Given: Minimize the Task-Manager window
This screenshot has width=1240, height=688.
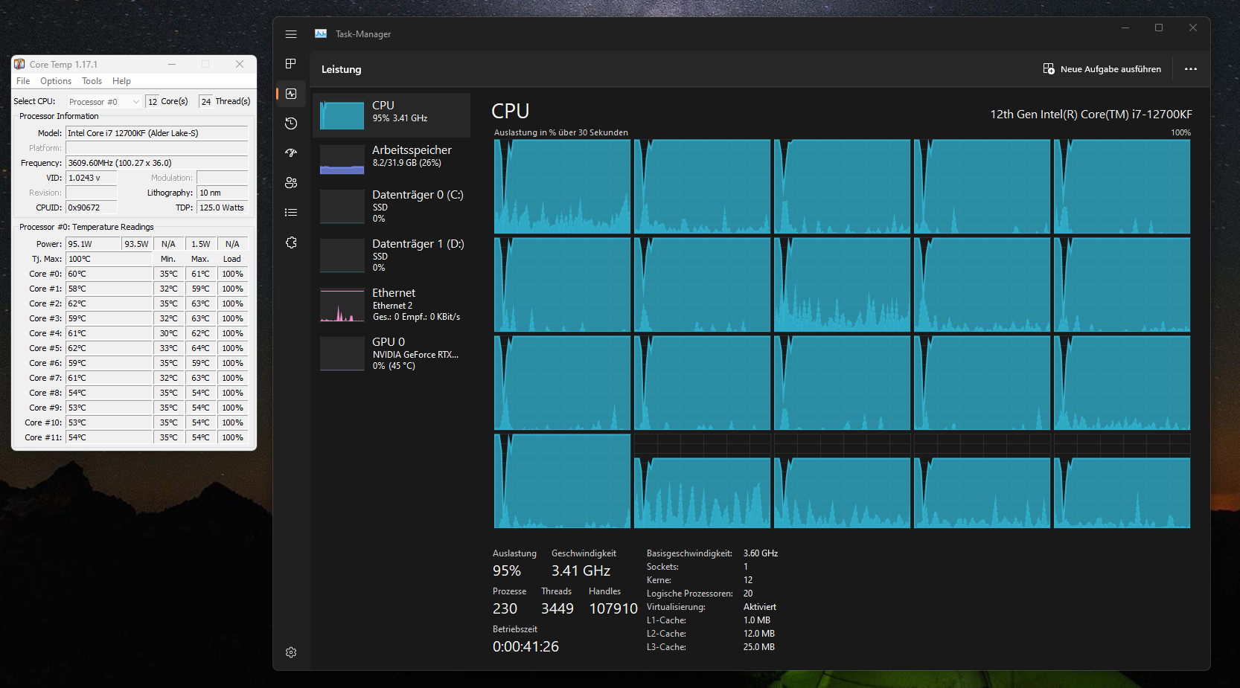Looking at the screenshot, I should 1125,28.
